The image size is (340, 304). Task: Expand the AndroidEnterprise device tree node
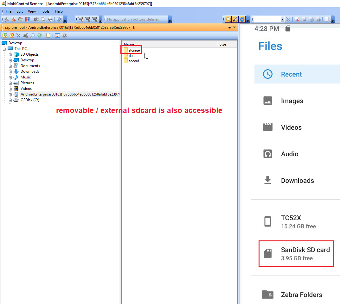pos(10,95)
